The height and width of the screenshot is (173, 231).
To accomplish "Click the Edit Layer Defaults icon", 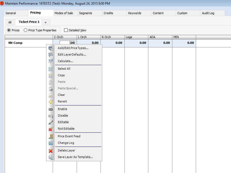I will point(51,55).
